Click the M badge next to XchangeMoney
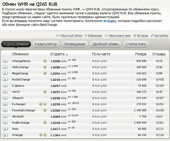Screen dimensions: 170x141 tap(45, 61)
